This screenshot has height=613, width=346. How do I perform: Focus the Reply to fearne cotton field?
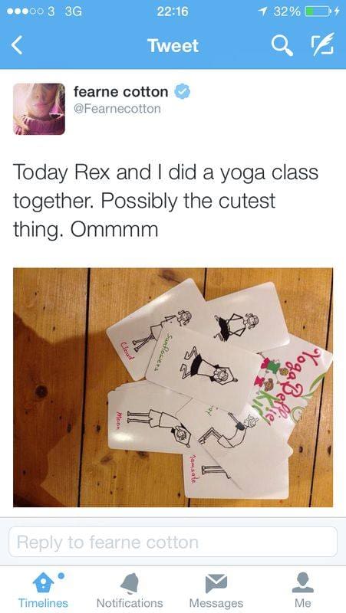coord(173,542)
